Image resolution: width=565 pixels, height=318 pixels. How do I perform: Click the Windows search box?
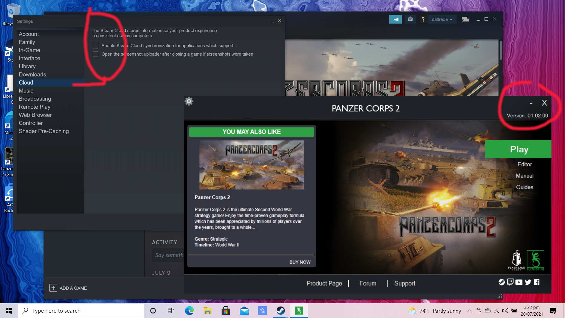81,311
